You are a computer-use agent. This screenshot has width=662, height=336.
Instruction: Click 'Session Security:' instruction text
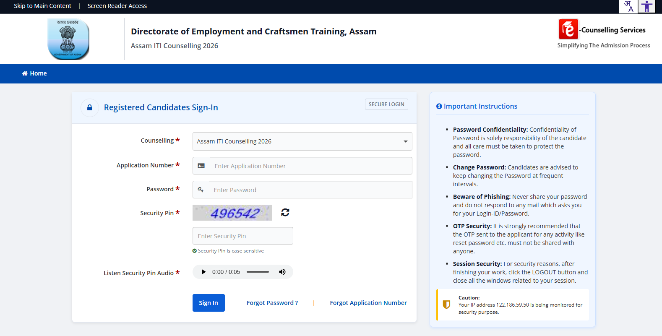pos(477,264)
